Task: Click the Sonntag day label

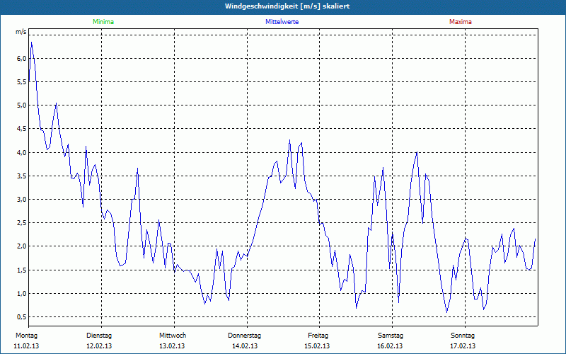Action: click(463, 336)
